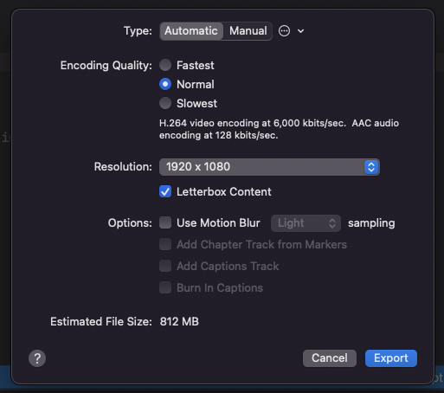The image size is (444, 393).
Task: Tick the Burn In Captions checkbox
Action: coord(165,287)
